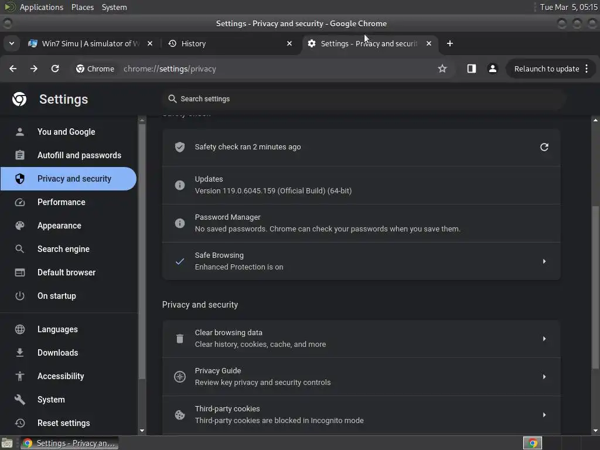
Task: Select Privacy and security in sidebar
Action: (69, 179)
